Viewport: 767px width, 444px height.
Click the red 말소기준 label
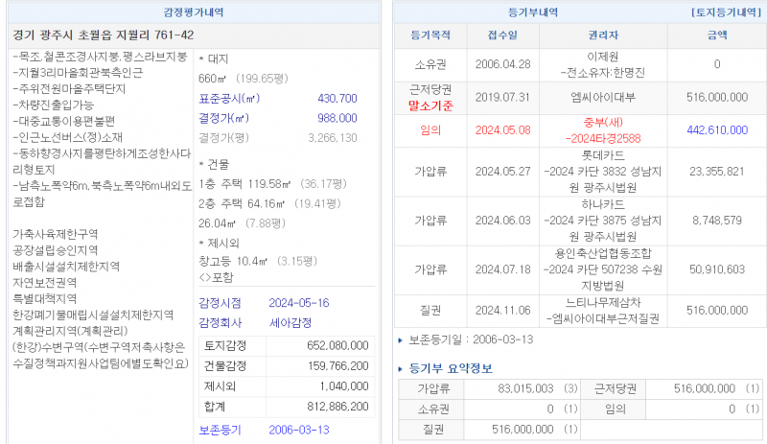[430, 105]
